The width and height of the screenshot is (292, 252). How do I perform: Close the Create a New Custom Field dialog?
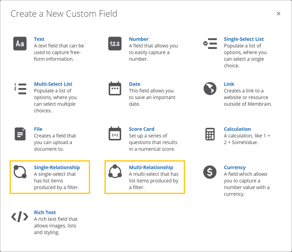[x=278, y=13]
